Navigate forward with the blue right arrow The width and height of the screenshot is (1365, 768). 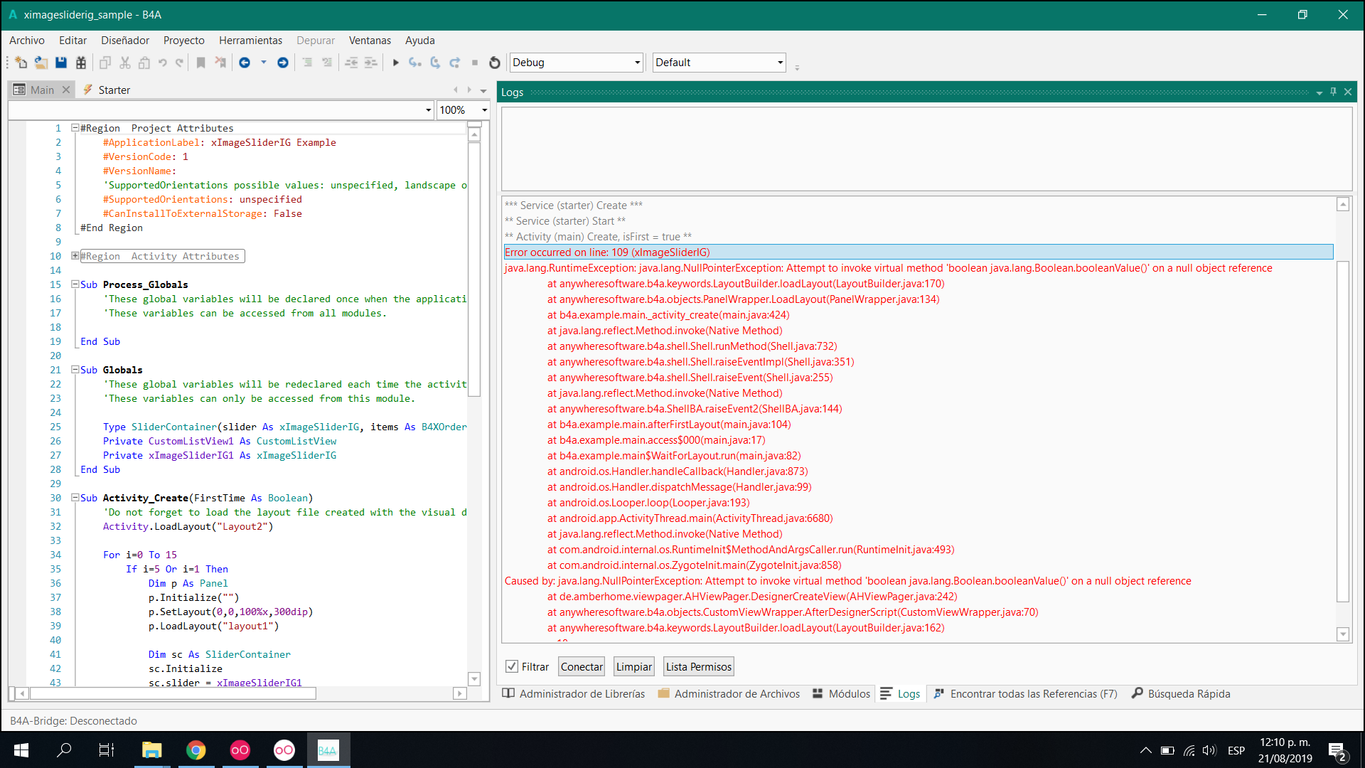[x=283, y=63]
